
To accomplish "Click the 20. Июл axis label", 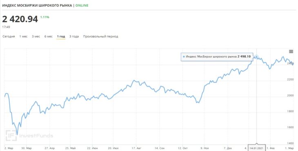I will click(113, 148).
